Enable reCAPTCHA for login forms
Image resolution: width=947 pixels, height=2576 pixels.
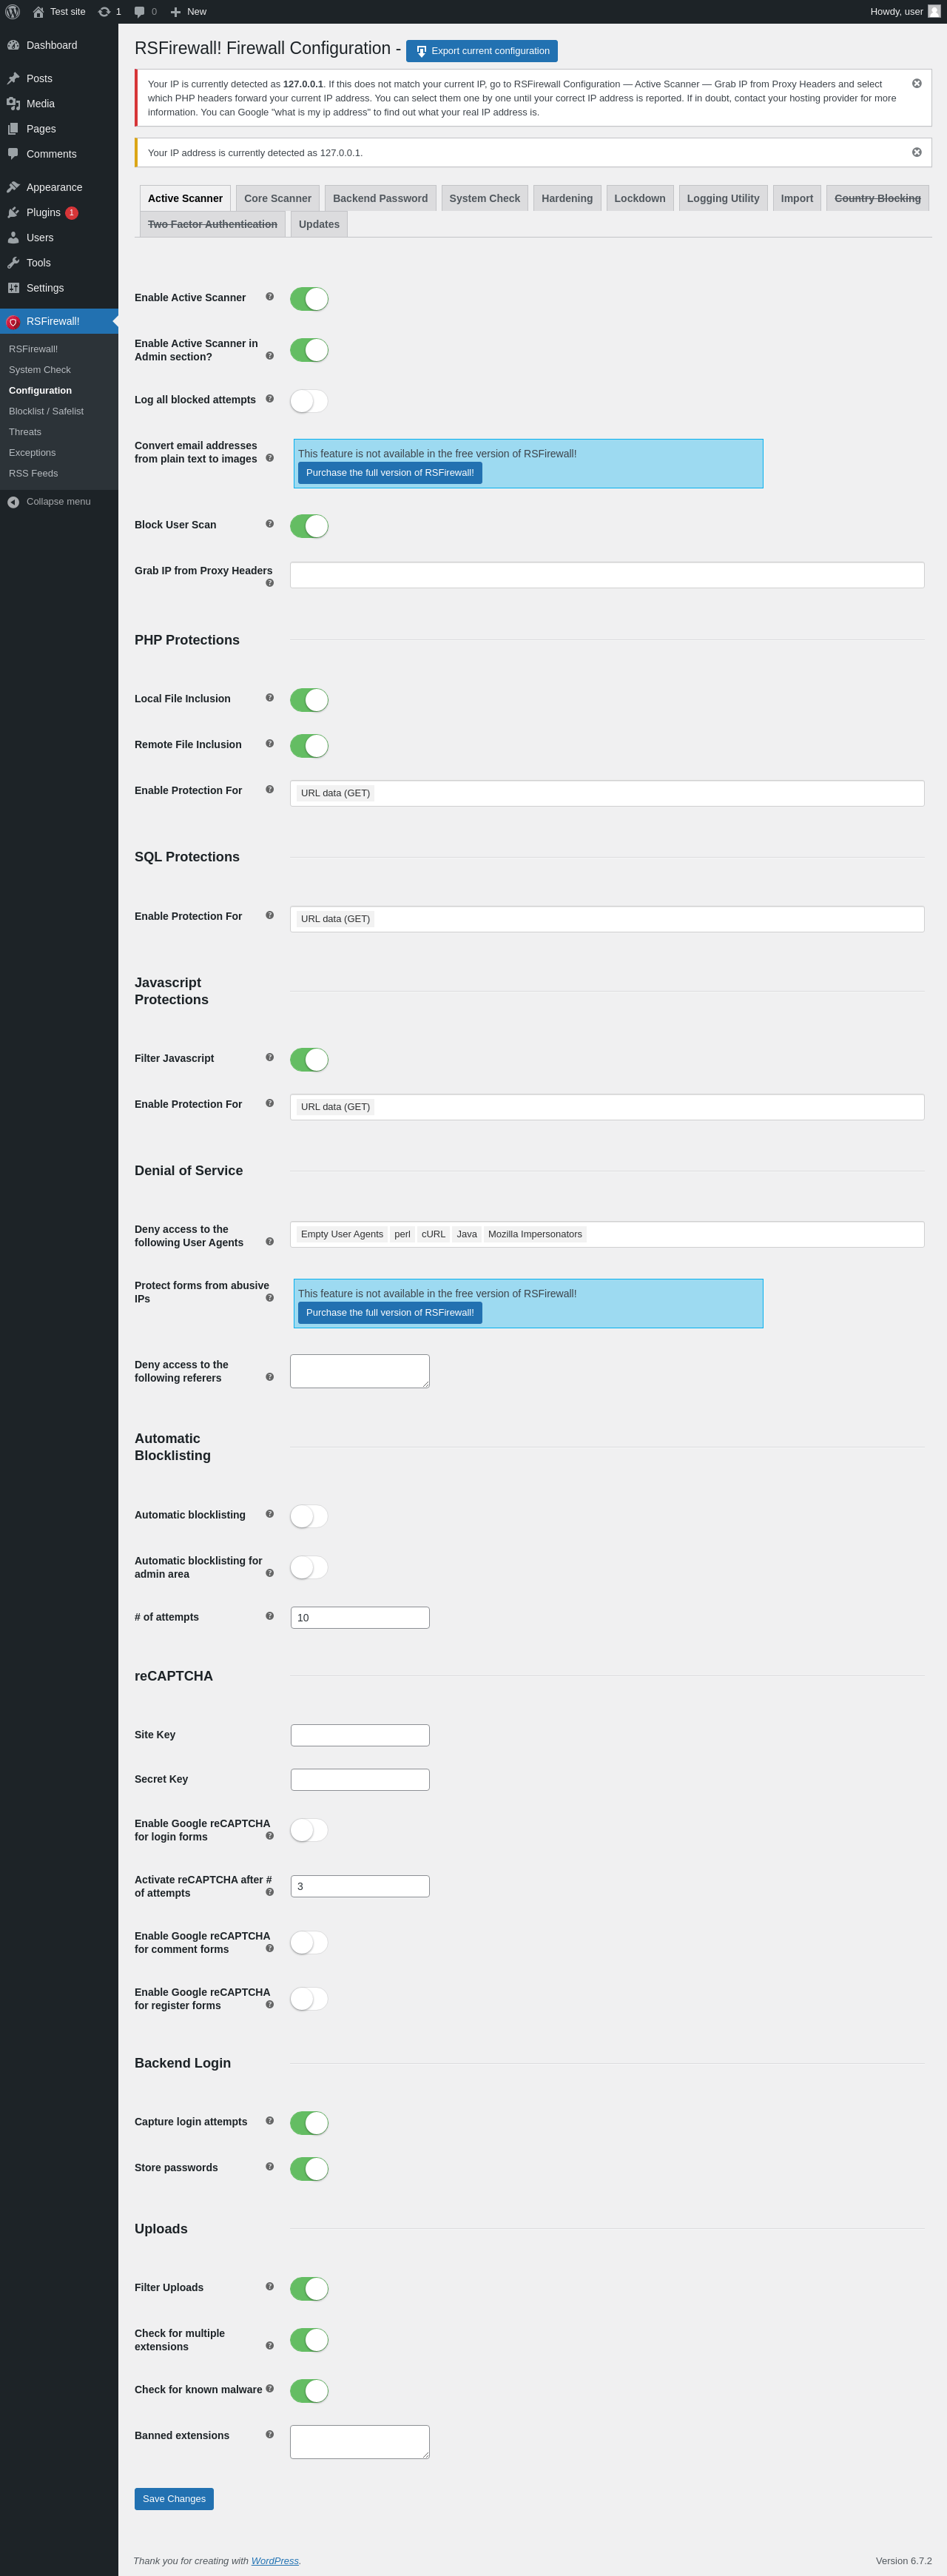tap(309, 1830)
